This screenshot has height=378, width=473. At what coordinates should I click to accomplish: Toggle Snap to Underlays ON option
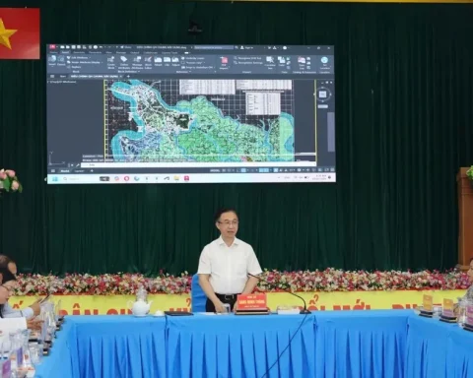(198, 67)
